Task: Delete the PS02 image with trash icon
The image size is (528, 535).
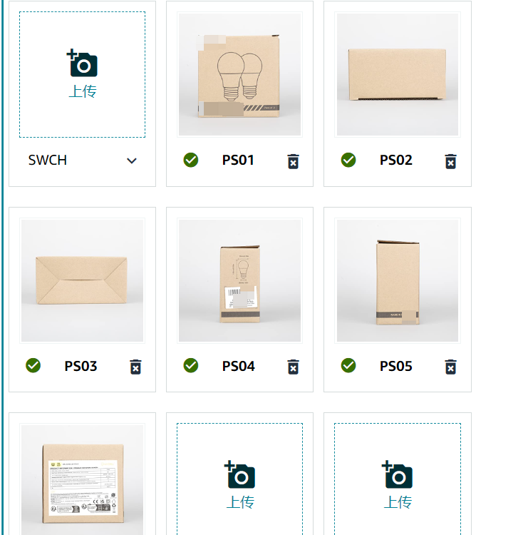Action: point(450,161)
